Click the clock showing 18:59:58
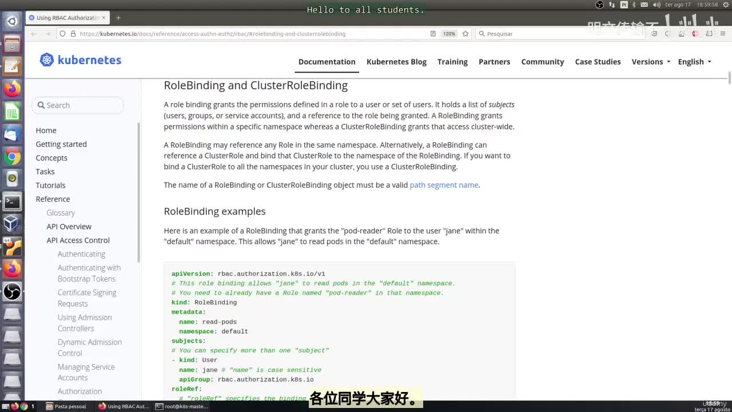 pyautogui.click(x=707, y=5)
